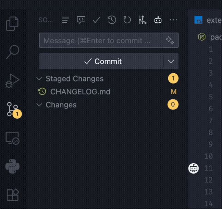The image size is (222, 209).
Task: Collapse the Staged Changes section
Action: [x=39, y=79]
